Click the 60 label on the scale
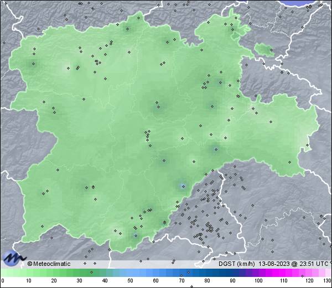The image size is (332, 288). (x=156, y=281)
